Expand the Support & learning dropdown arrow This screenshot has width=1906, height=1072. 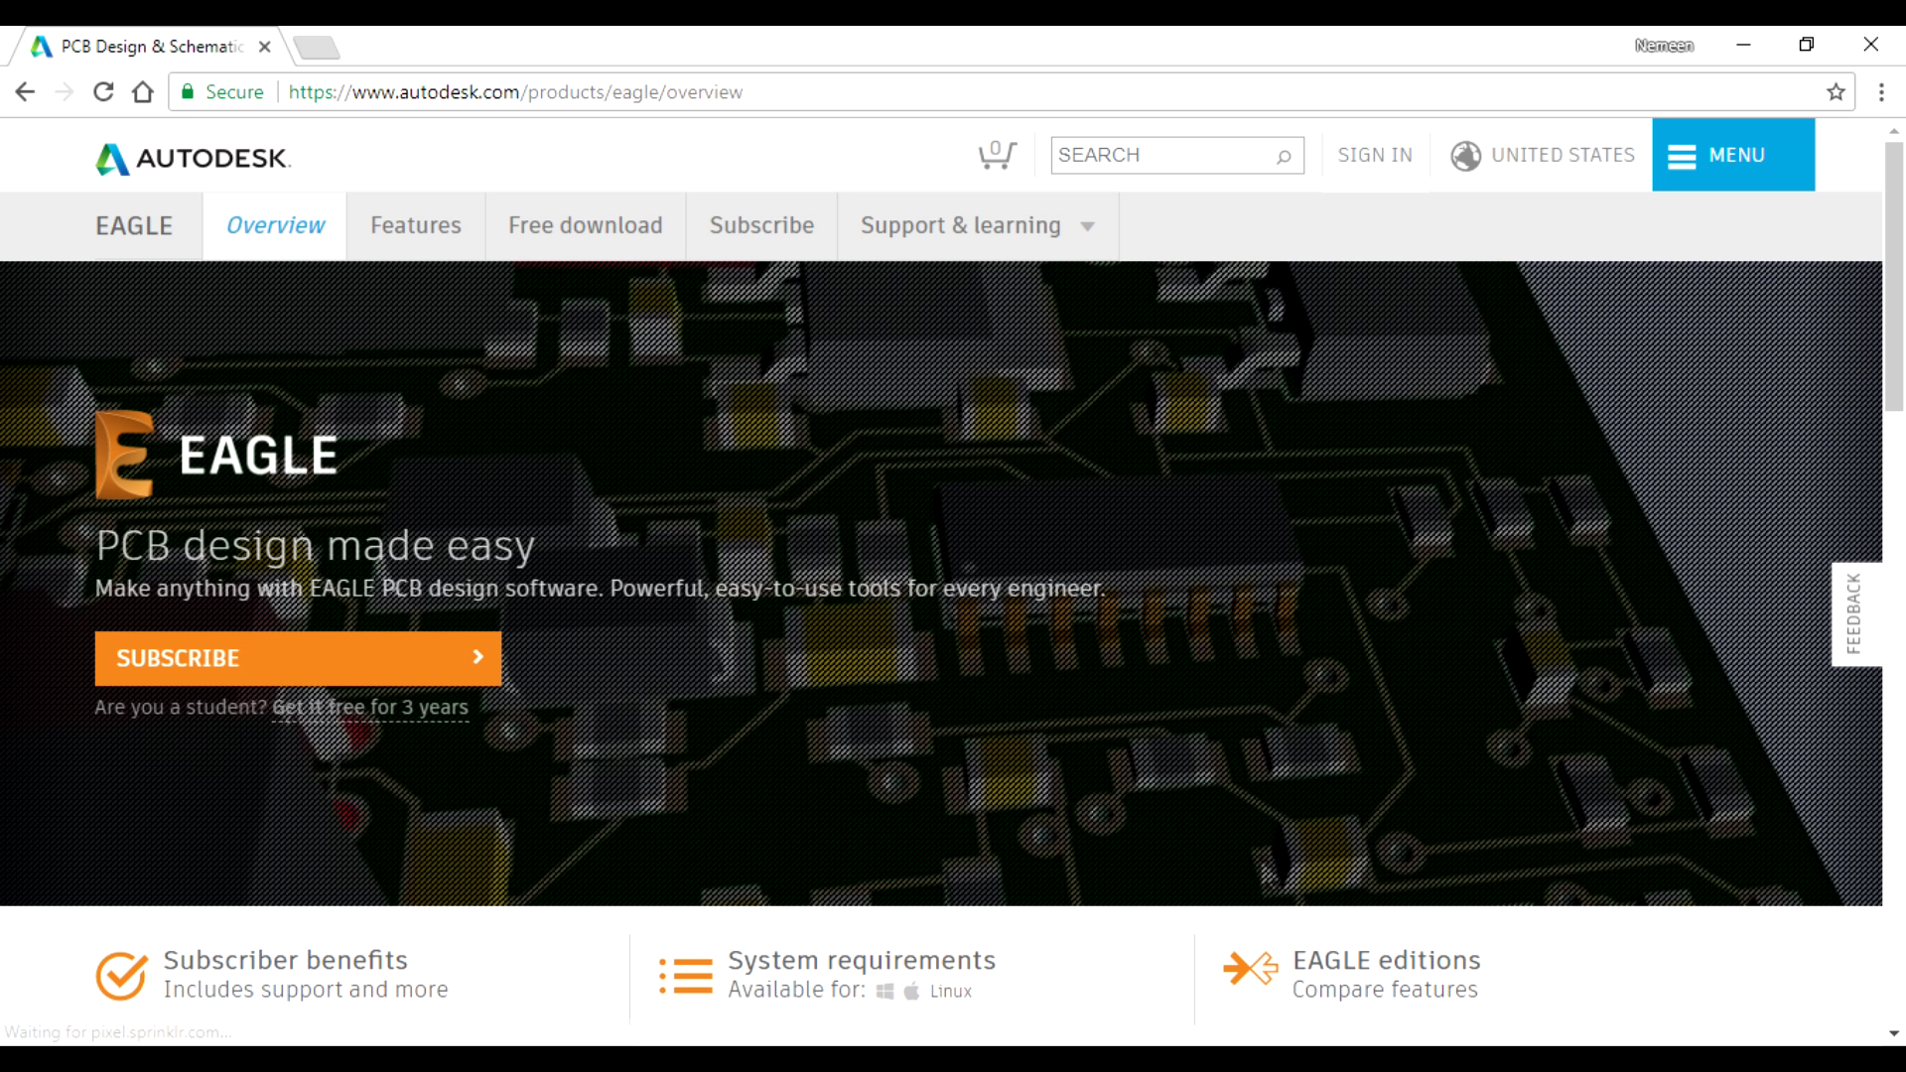1087,226
